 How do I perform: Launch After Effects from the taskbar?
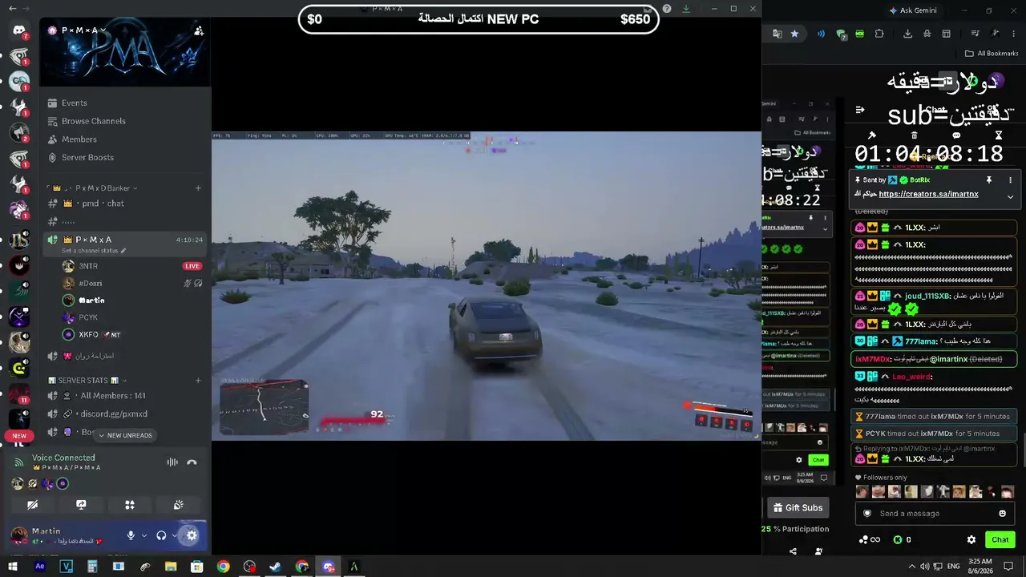(x=40, y=567)
